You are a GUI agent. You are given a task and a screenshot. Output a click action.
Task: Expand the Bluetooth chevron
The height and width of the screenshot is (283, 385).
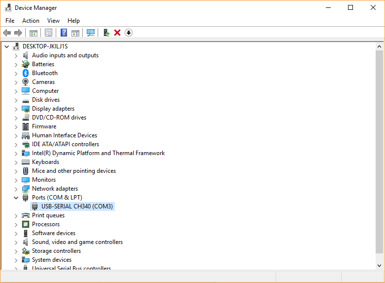click(x=16, y=73)
